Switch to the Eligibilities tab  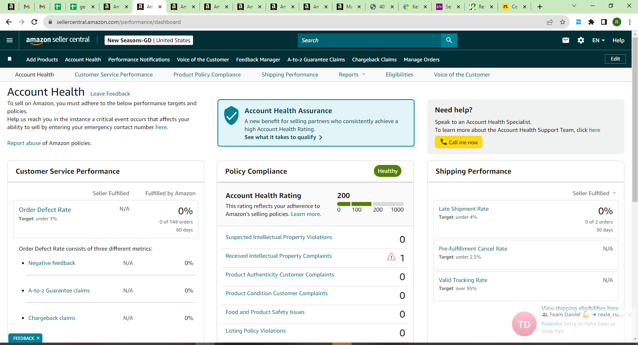399,74
